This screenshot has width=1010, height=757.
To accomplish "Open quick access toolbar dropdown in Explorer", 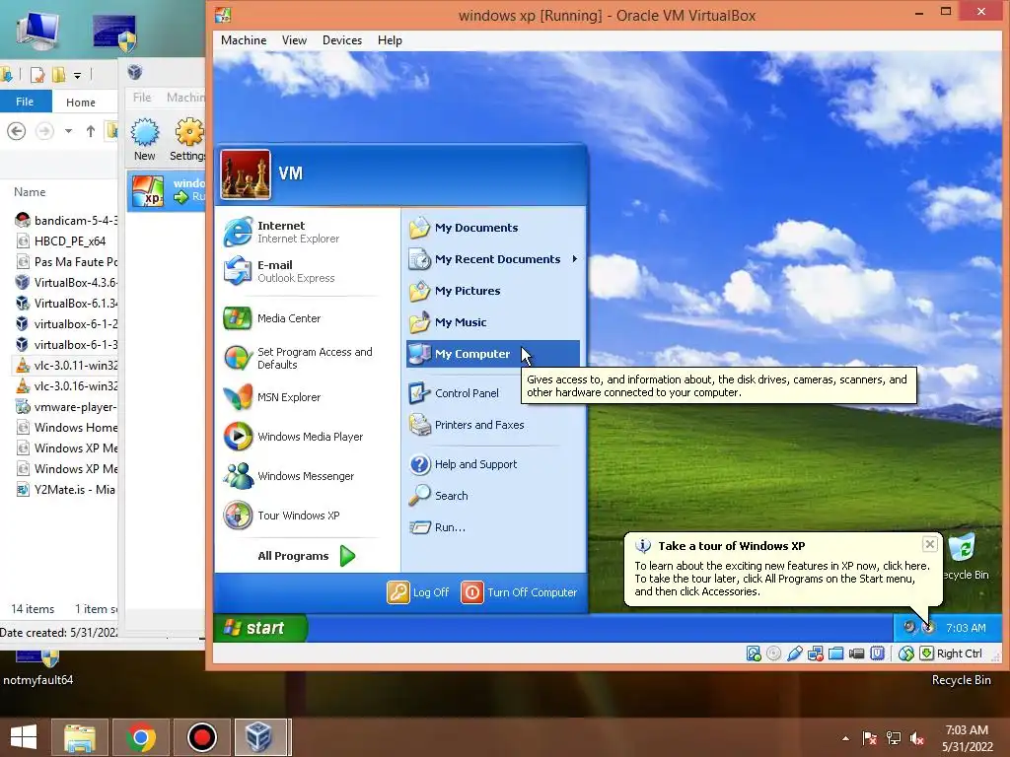I will pos(77,75).
